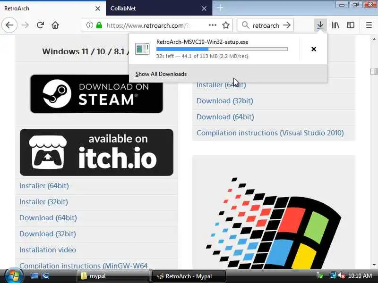
Task: Click the muted volume tray icon
Action: [342, 275]
